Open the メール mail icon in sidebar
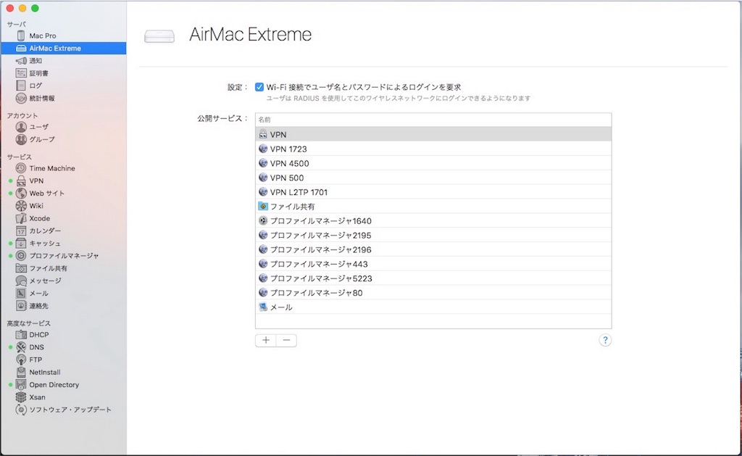Viewport: 742px width, 456px height. click(21, 293)
